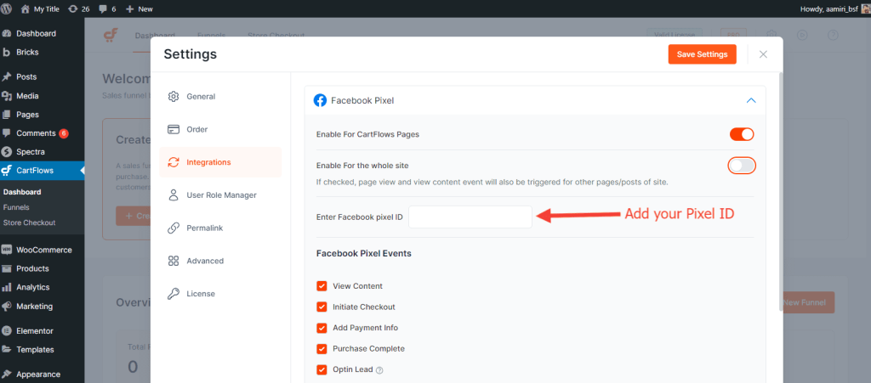The height and width of the screenshot is (383, 871).
Task: Uncheck the View Content event checkbox
Action: click(x=322, y=286)
